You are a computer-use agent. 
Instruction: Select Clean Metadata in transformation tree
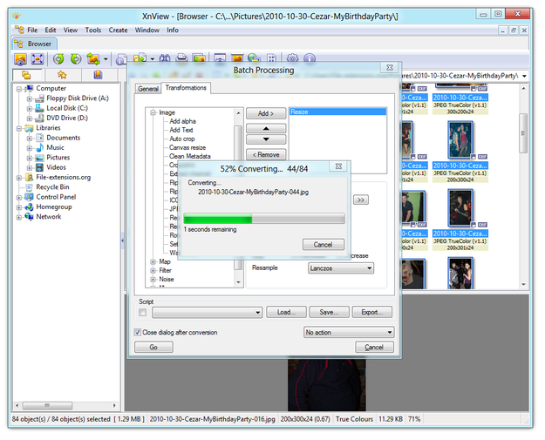coord(190,156)
